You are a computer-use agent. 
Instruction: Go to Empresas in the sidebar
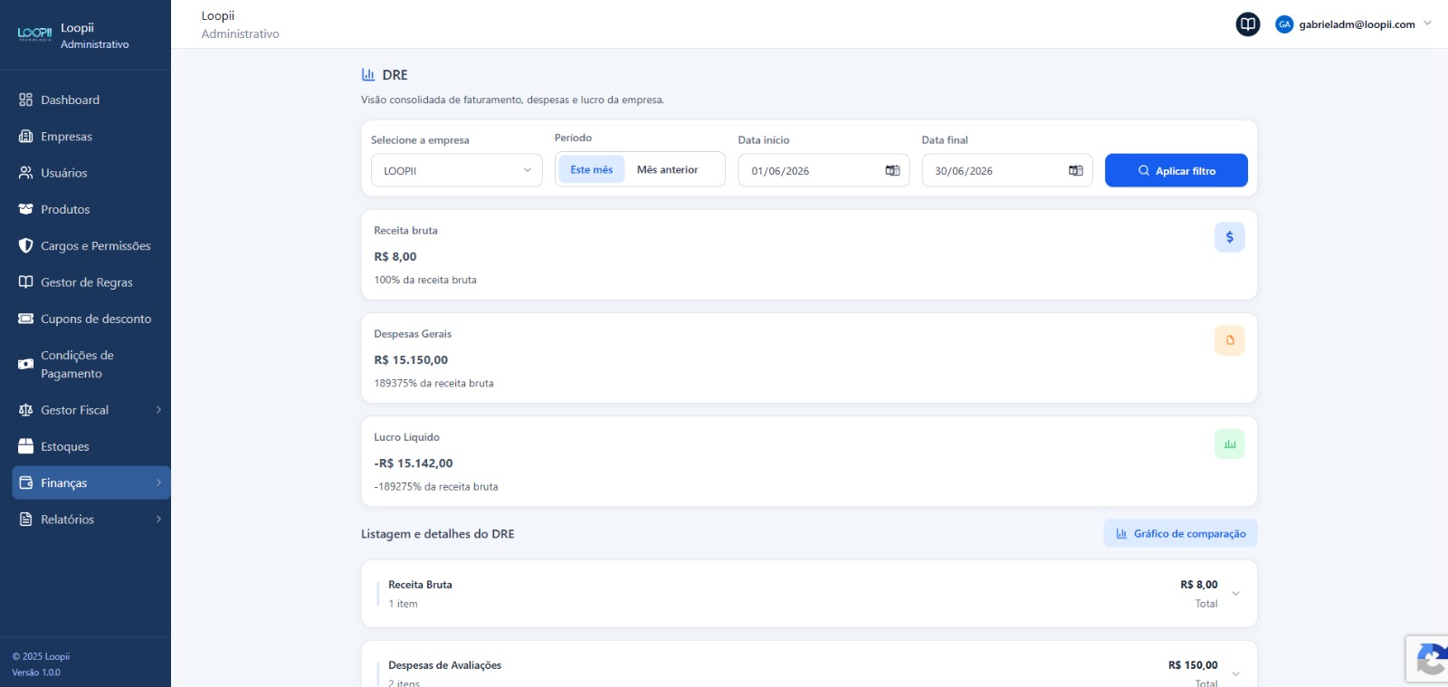click(x=91, y=136)
